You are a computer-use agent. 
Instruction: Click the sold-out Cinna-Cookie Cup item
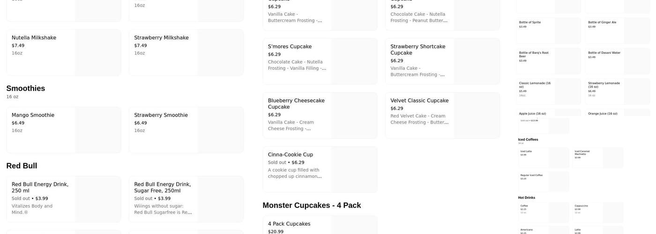tap(320, 169)
